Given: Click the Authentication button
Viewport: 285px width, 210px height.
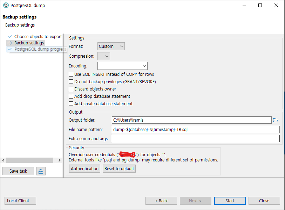Looking at the screenshot, I should [84, 168].
